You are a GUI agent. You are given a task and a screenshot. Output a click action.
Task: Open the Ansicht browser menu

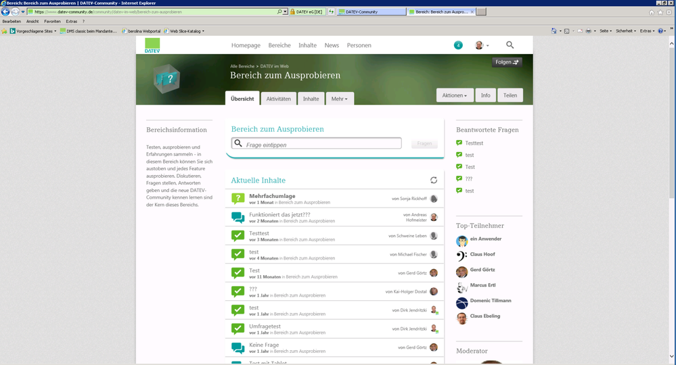click(32, 21)
